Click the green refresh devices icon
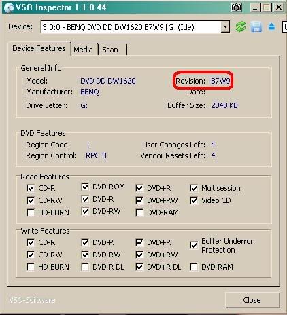Image resolution: width=287 pixels, height=315 pixels. point(241,27)
